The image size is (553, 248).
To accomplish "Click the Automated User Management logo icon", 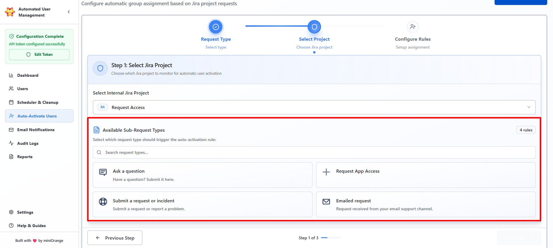I will tap(10, 12).
